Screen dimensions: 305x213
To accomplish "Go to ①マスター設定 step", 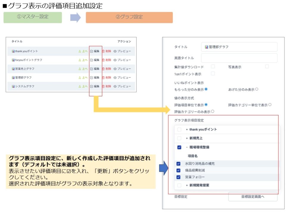I will pyautogui.click(x=33, y=17).
